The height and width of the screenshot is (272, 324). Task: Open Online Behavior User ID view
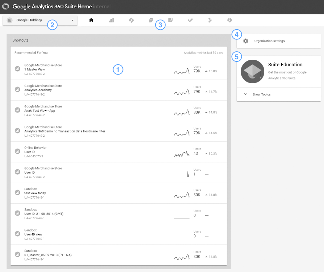[119, 152]
